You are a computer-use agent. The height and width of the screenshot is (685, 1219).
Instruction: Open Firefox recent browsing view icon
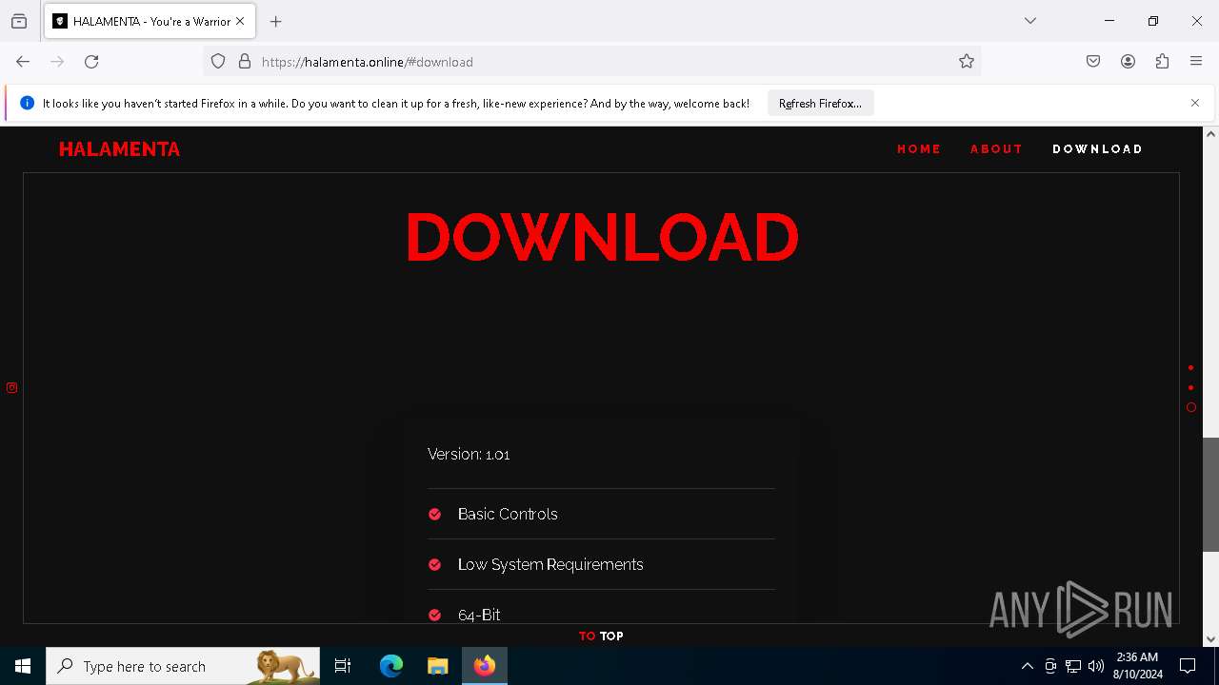(x=19, y=21)
